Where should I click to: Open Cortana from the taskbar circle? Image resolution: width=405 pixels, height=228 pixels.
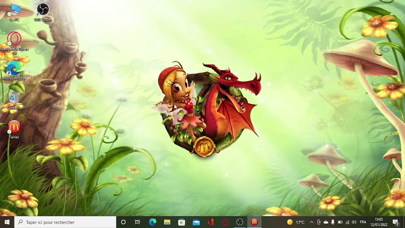(123, 222)
